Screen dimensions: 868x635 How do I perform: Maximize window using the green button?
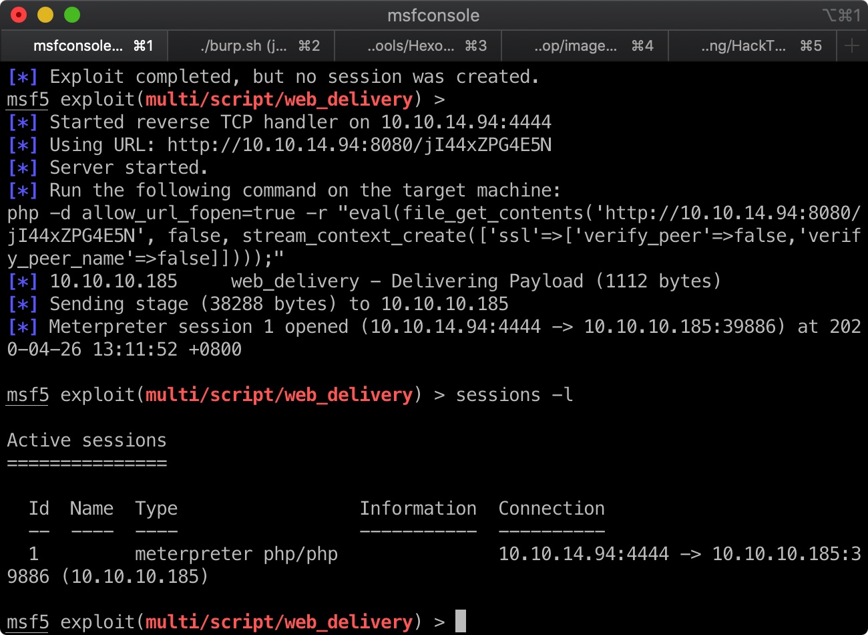[x=72, y=15]
